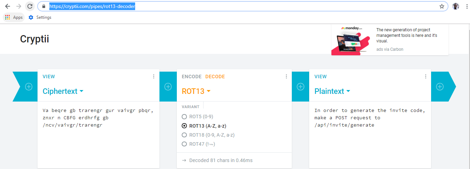Open the Settings bookmark
This screenshot has height=169, width=470.
coord(40,17)
